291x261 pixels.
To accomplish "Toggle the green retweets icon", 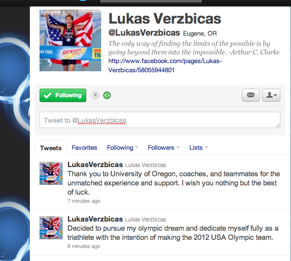I will (x=107, y=95).
